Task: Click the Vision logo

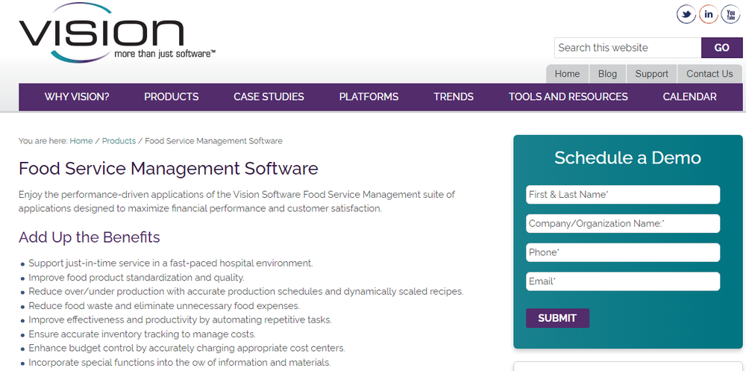Action: [117, 33]
